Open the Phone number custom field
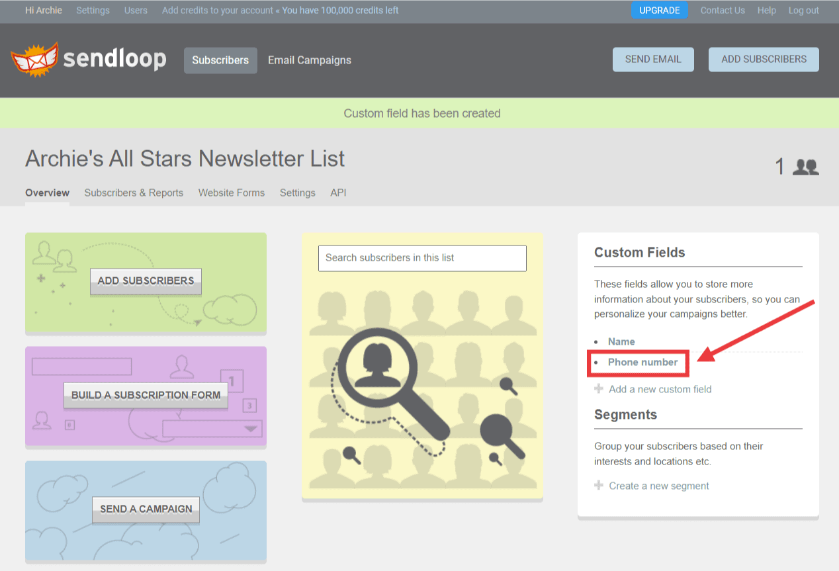Image resolution: width=839 pixels, height=571 pixels. (x=642, y=363)
